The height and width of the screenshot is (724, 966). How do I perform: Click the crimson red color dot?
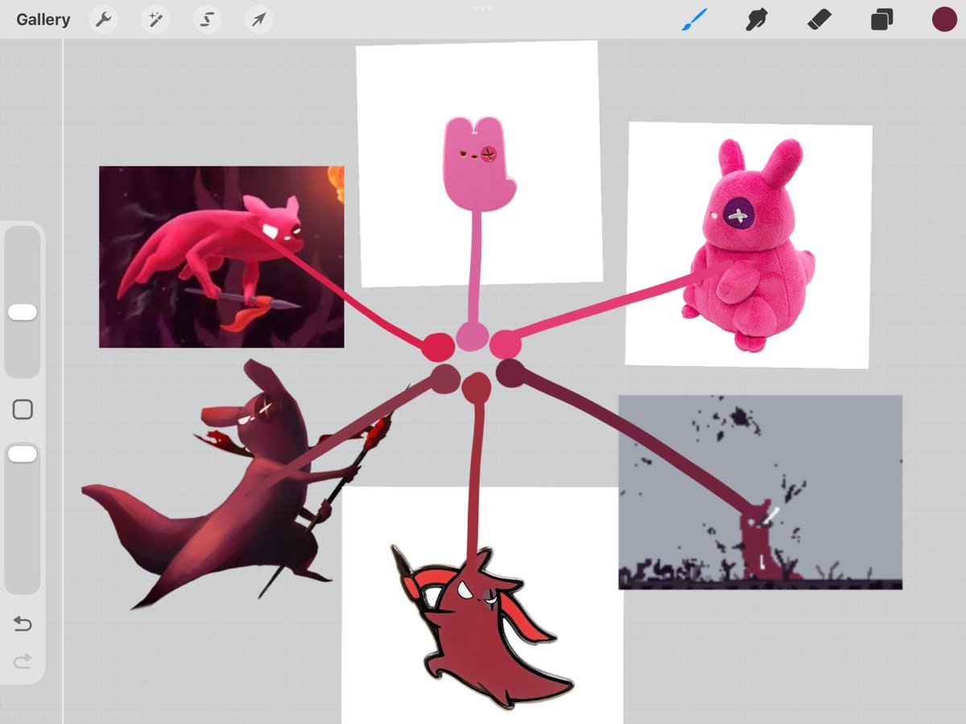439,347
